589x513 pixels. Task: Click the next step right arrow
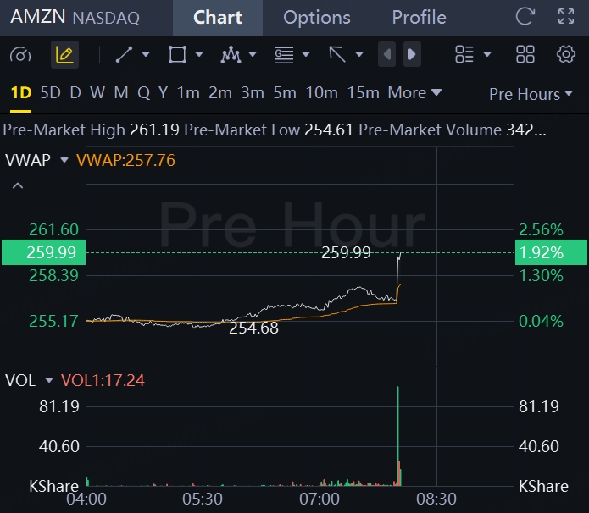[412, 55]
